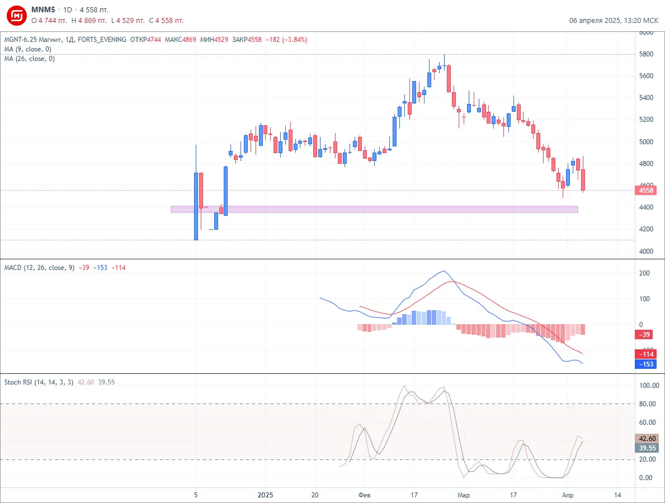The image size is (665, 503).
Task: Select the MACD (12, 26, close, 9) legend
Action: [40, 268]
